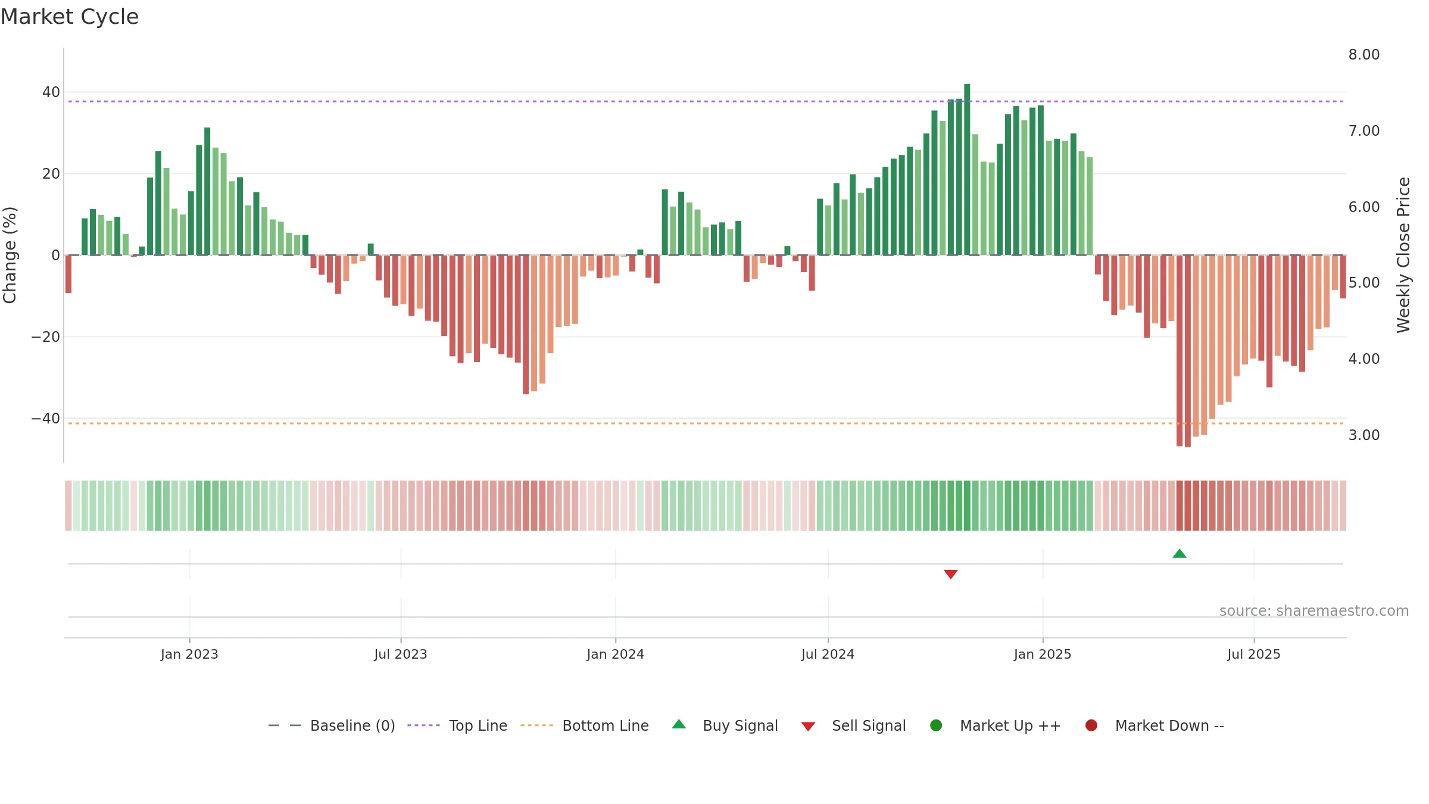Screen dimensions: 1429x804
Task: Click the 4.00 tick on right axis
Action: pyautogui.click(x=1364, y=359)
